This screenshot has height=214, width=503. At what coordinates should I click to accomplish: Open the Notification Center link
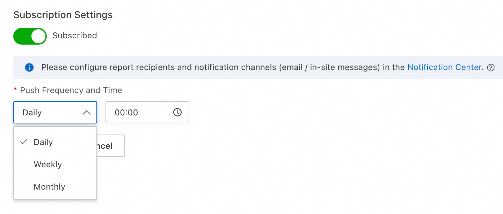(x=445, y=67)
